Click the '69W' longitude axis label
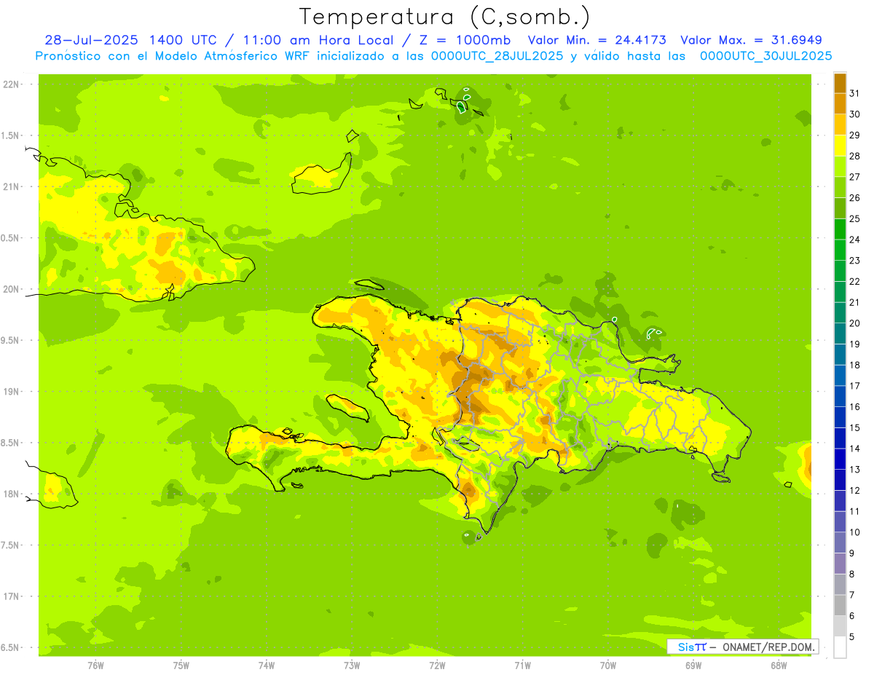The image size is (874, 675). click(693, 666)
